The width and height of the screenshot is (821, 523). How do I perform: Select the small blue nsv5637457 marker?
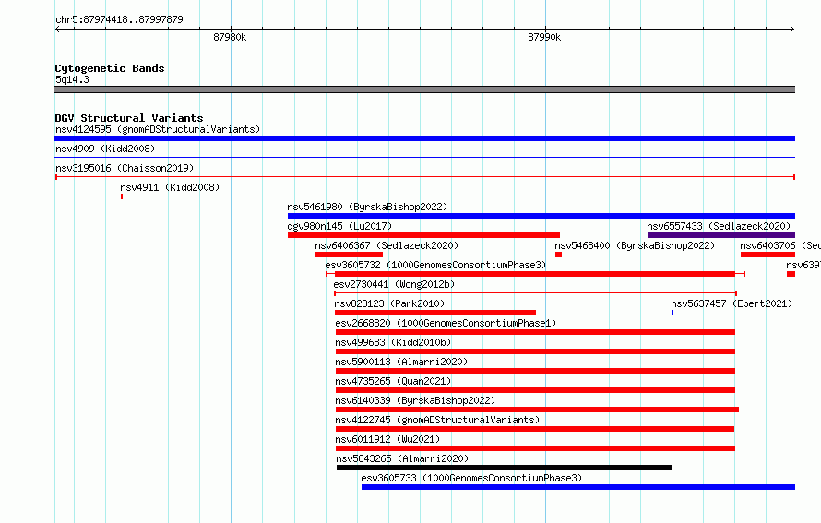pyautogui.click(x=672, y=313)
